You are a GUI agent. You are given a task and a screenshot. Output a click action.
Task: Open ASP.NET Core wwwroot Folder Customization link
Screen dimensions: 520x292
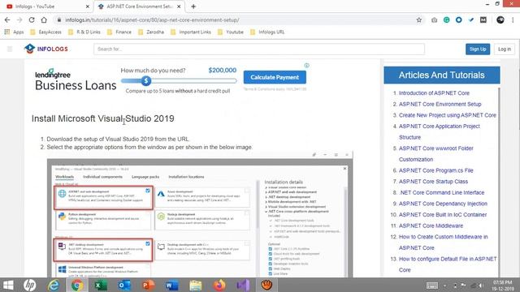point(435,154)
